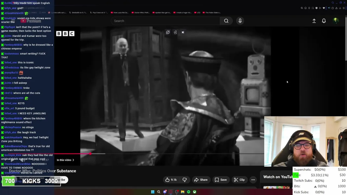Open the browser downloads icon
The height and width of the screenshot is (195, 347).
340,8
